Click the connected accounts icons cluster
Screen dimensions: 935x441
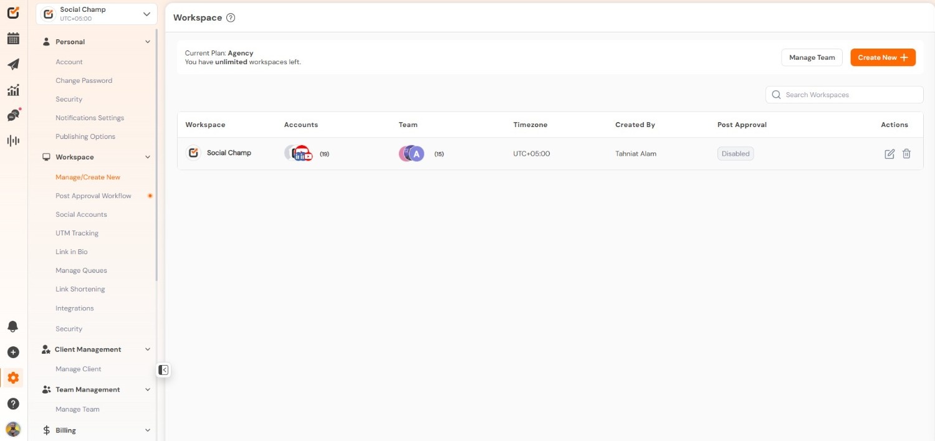(x=299, y=153)
